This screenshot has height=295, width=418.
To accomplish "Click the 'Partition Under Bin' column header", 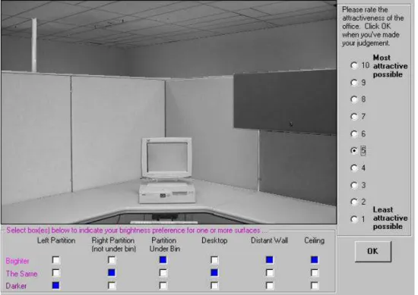I will 164,244.
